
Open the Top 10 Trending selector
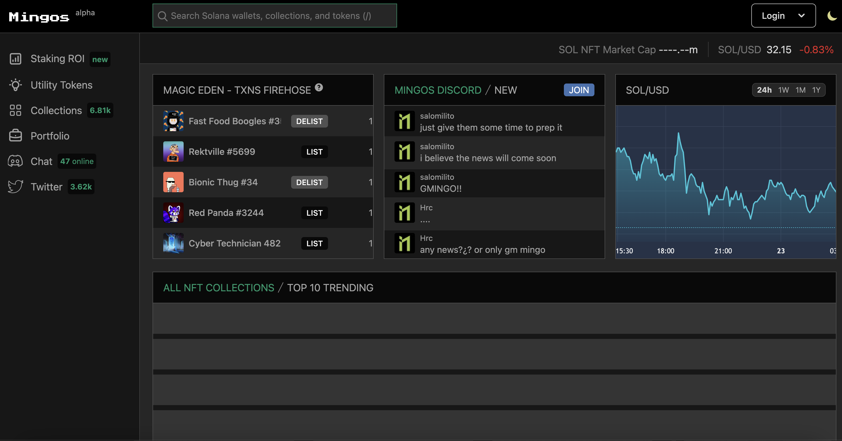[x=330, y=287]
